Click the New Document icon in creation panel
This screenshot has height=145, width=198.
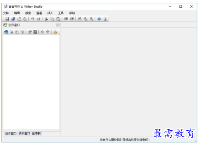[x=17, y=32]
